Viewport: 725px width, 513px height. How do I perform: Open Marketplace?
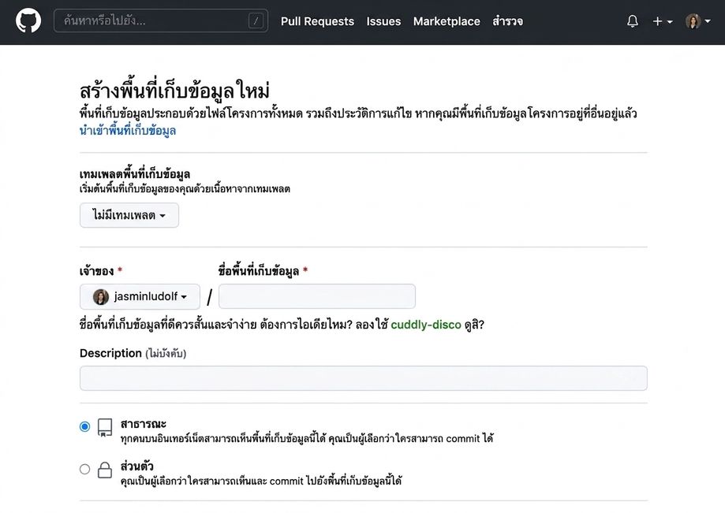pyautogui.click(x=447, y=21)
